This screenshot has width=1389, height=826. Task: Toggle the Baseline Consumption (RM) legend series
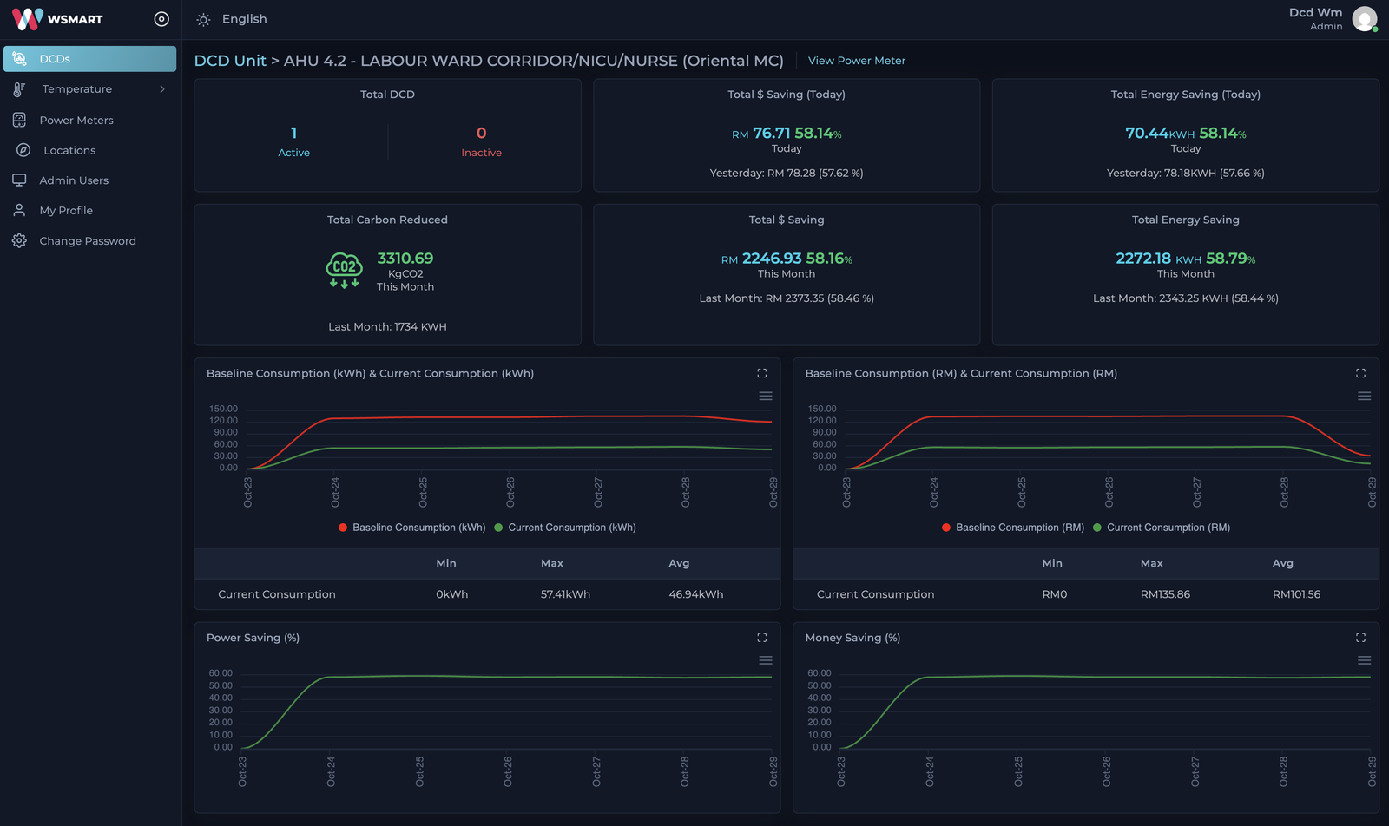pos(1012,528)
